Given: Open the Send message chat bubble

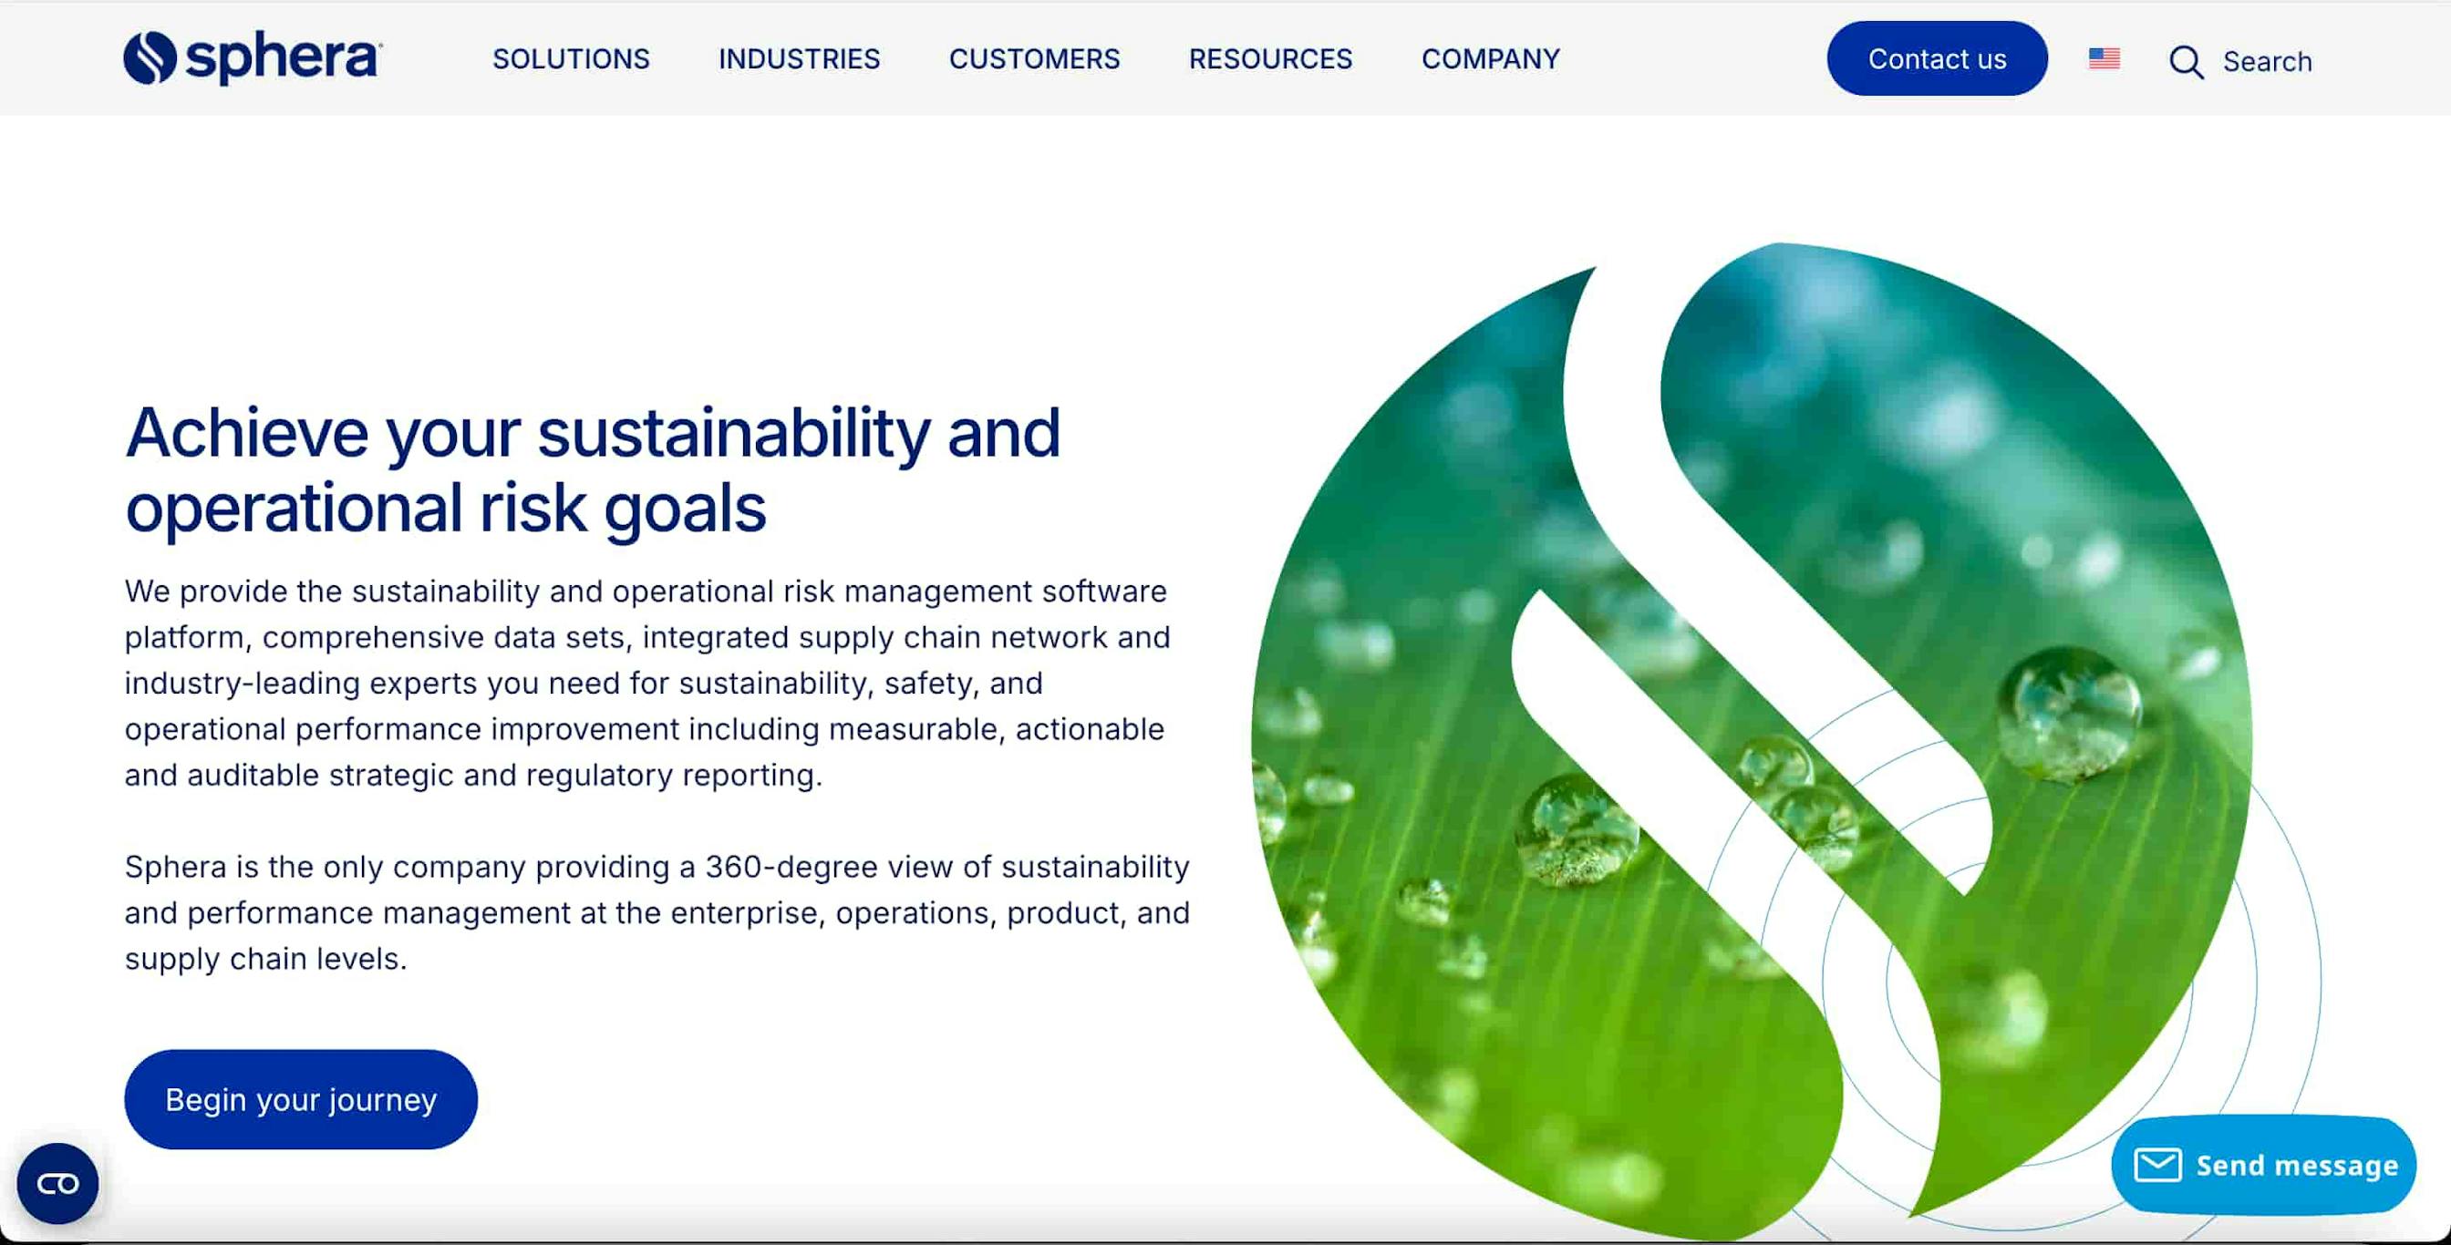Looking at the screenshot, I should tap(2264, 1163).
